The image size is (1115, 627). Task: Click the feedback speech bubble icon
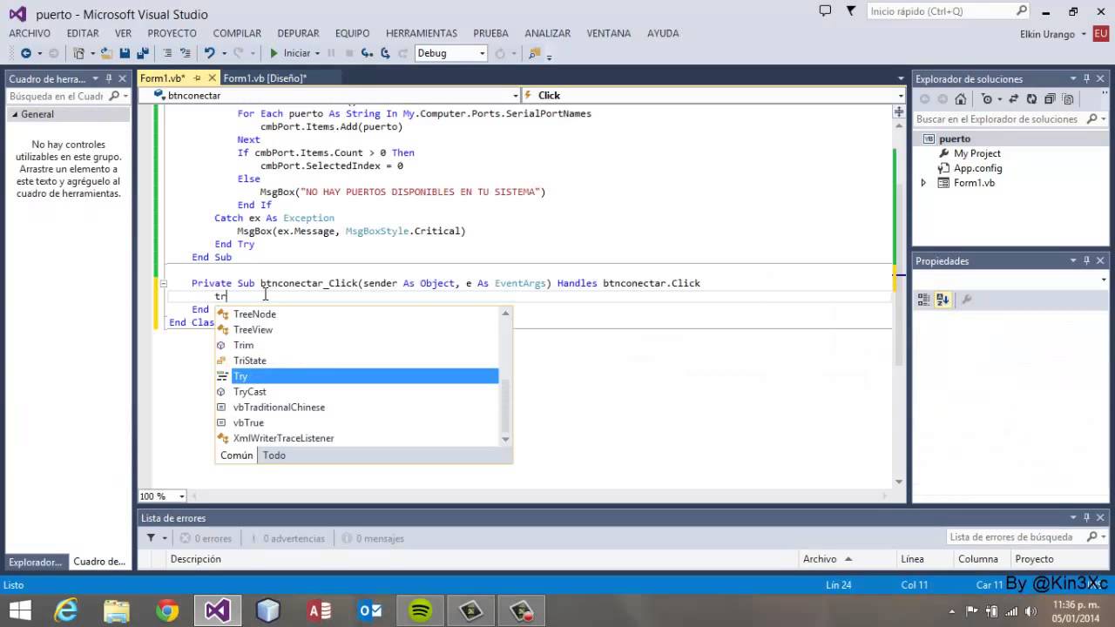[825, 11]
